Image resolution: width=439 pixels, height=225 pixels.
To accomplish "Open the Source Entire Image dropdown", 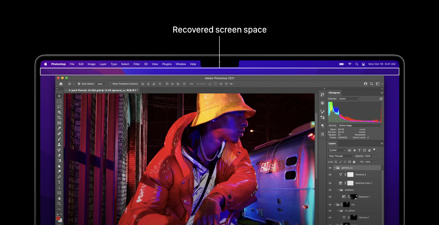I will (x=360, y=125).
